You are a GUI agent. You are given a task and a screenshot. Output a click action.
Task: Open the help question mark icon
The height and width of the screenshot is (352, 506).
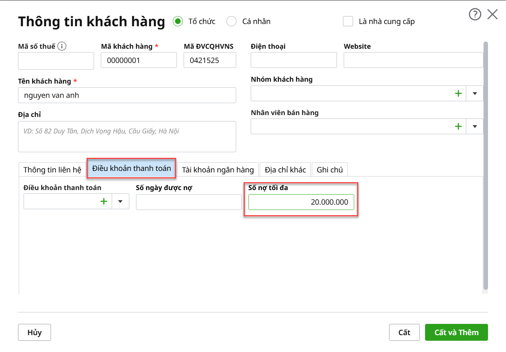click(x=475, y=15)
